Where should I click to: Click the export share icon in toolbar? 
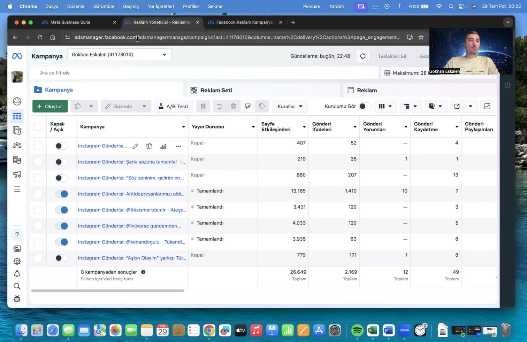[457, 106]
